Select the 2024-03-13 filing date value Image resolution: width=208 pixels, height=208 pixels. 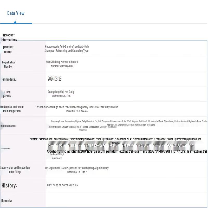[x=55, y=79]
